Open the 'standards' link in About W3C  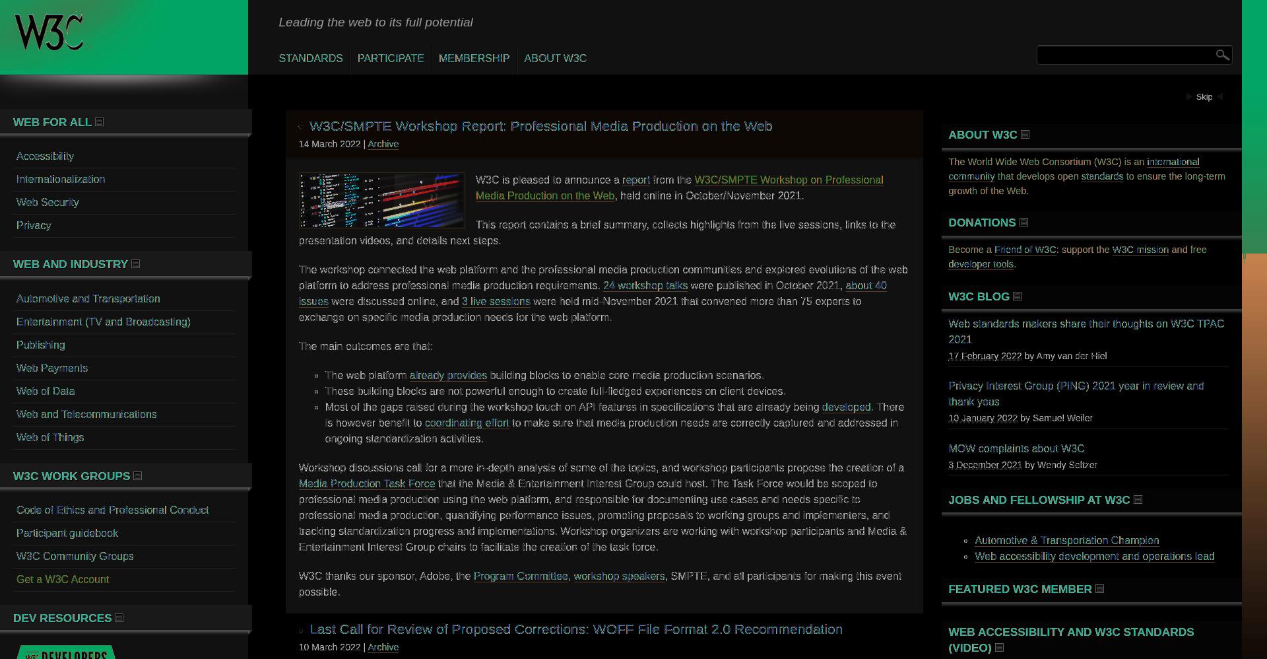[x=1102, y=176]
